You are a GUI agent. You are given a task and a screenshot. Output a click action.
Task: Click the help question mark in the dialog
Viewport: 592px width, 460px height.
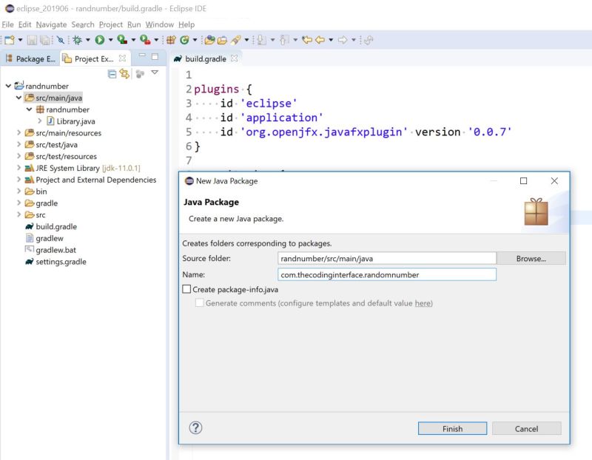tap(195, 428)
